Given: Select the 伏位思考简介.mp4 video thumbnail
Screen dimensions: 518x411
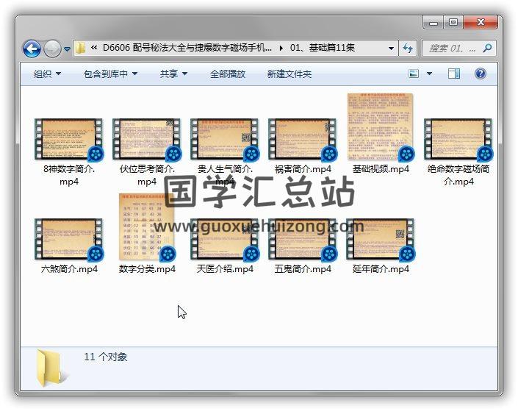Looking at the screenshot, I should 147,139.
